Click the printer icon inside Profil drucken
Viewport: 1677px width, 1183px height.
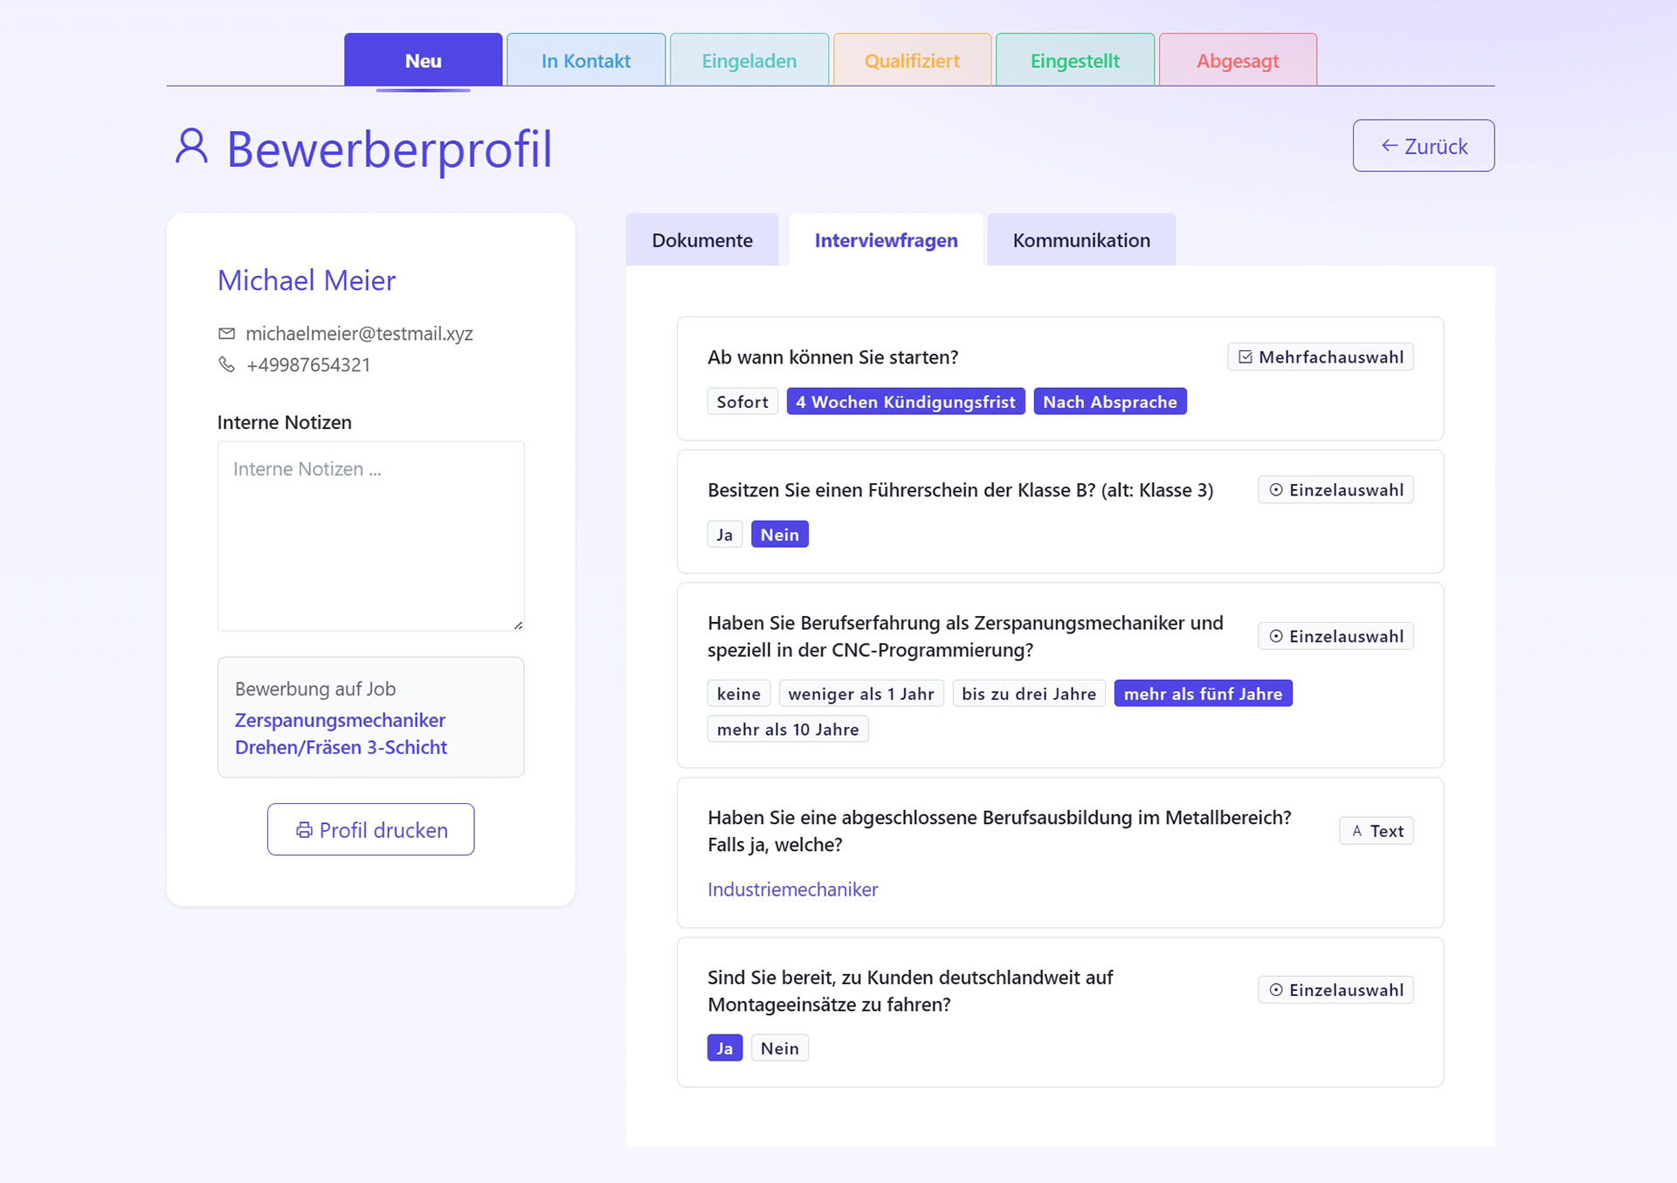305,829
